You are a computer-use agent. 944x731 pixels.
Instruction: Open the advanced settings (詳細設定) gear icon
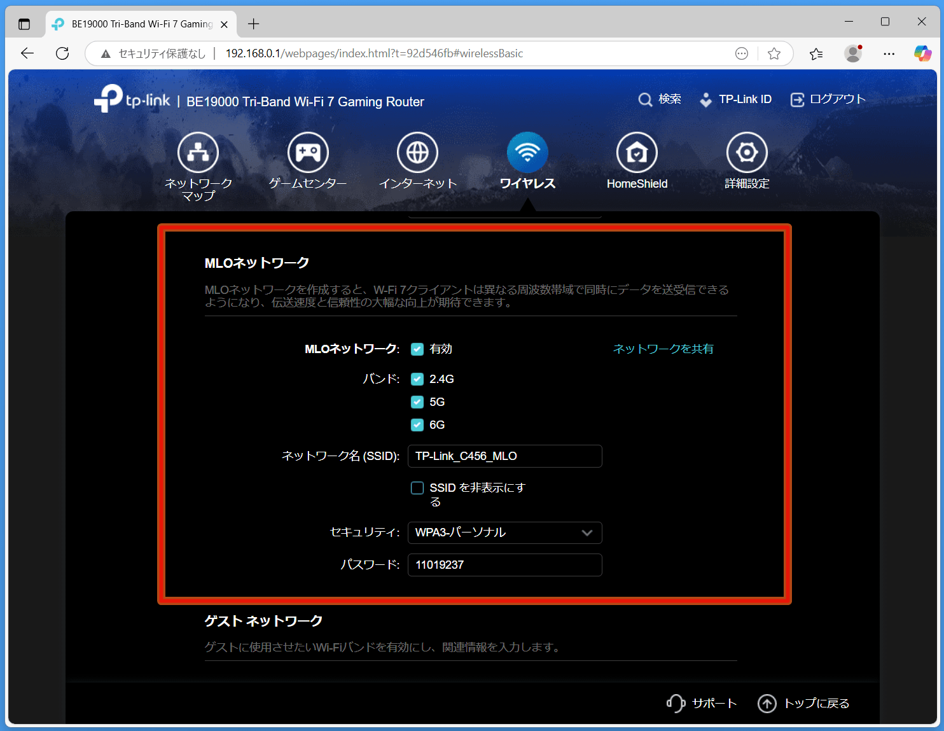pos(747,153)
